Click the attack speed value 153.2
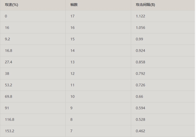196x137 pixels. pyautogui.click(x=10, y=131)
